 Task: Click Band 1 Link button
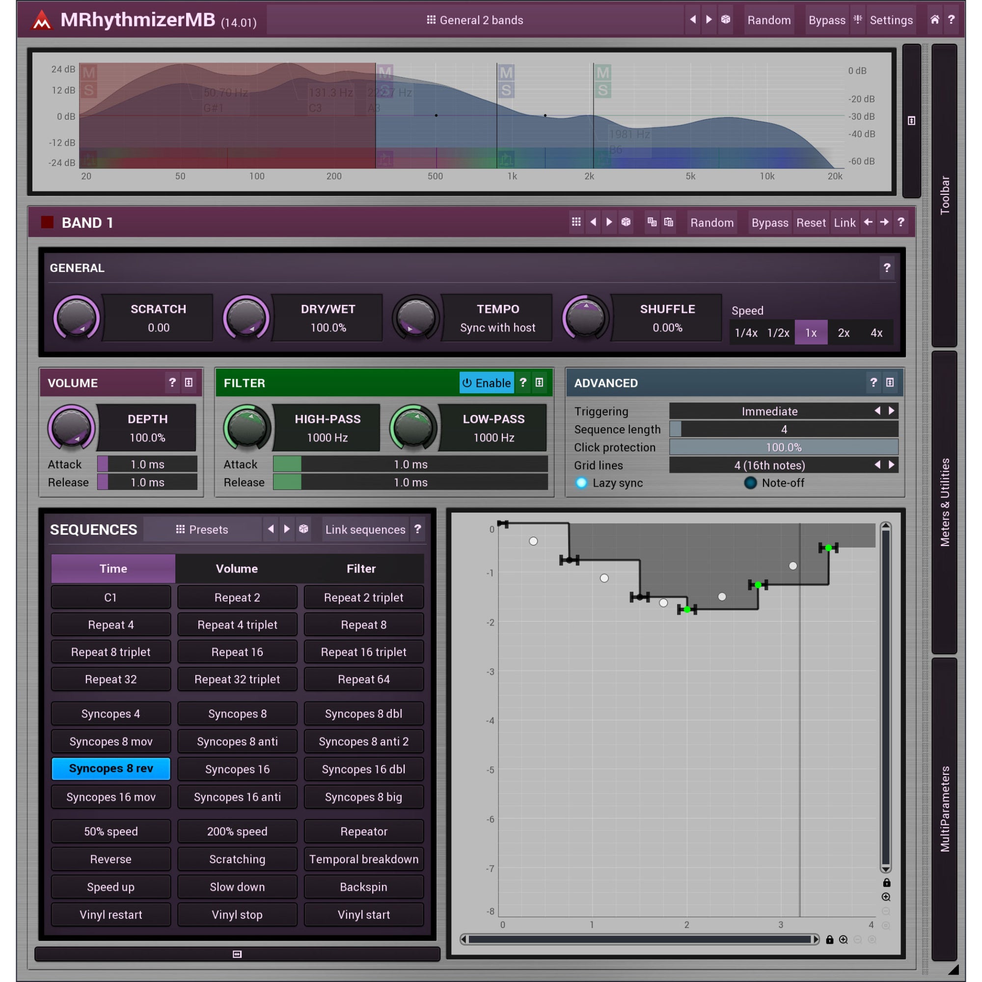[x=844, y=222]
